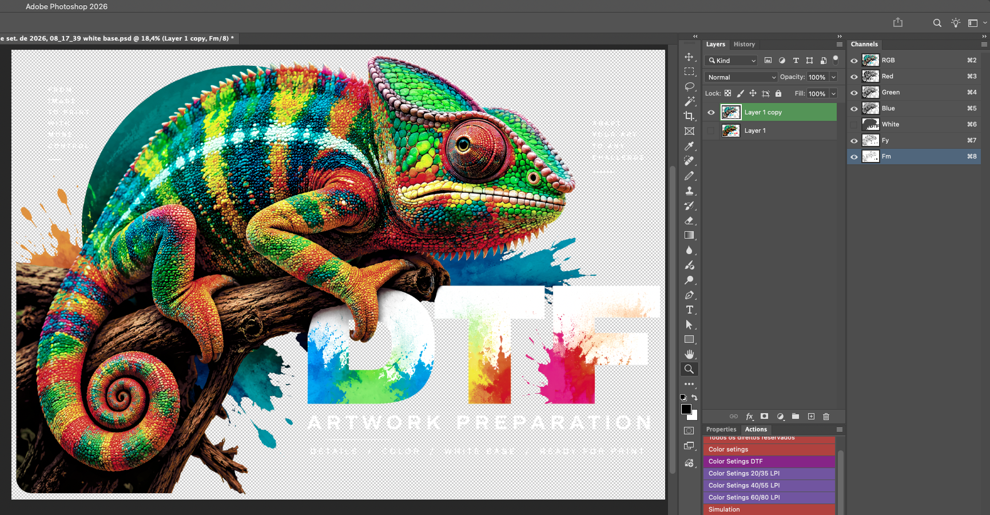Reset default foreground and background colors
The width and height of the screenshot is (990, 515).
[683, 397]
